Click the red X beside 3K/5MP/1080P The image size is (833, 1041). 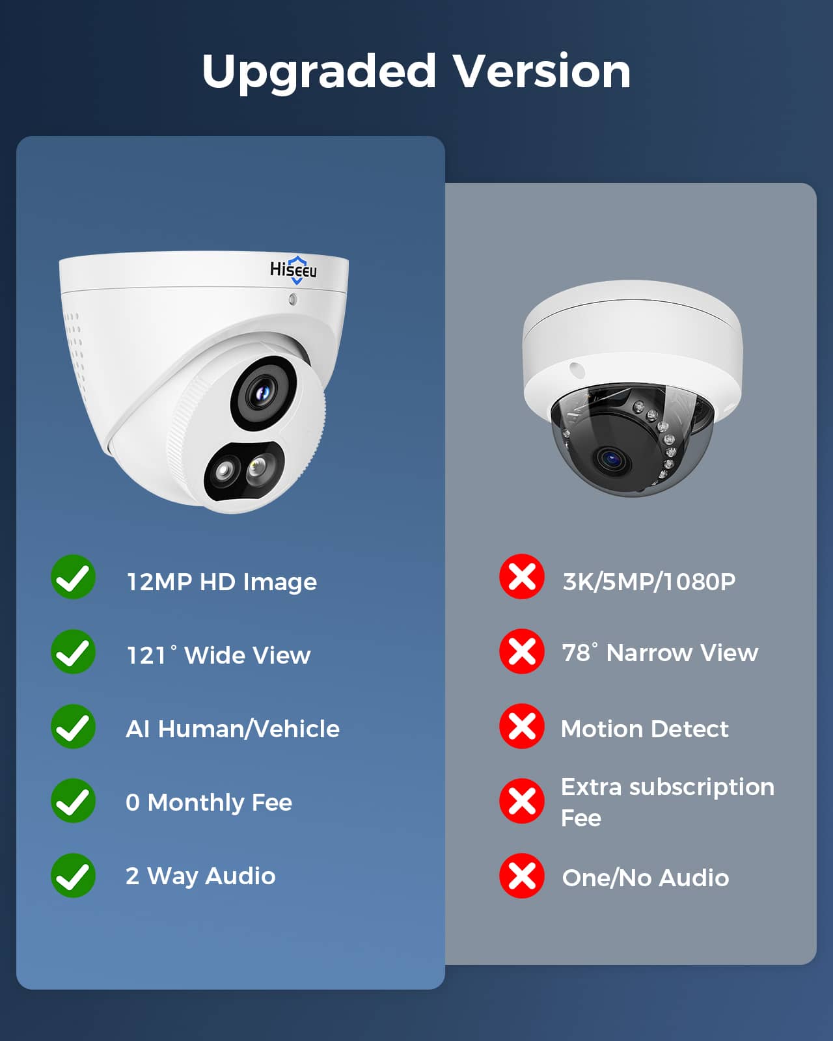pos(522,576)
